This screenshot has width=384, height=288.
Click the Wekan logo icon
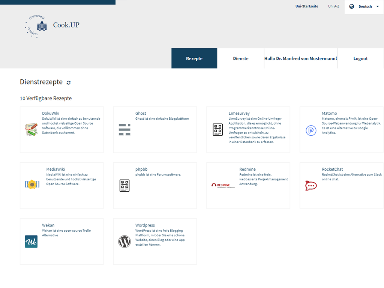[x=31, y=241]
